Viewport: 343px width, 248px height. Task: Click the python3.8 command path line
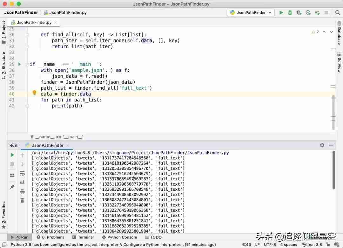pos(130,153)
